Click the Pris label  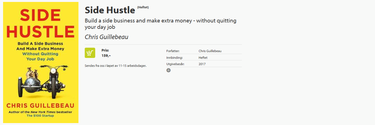105,50
